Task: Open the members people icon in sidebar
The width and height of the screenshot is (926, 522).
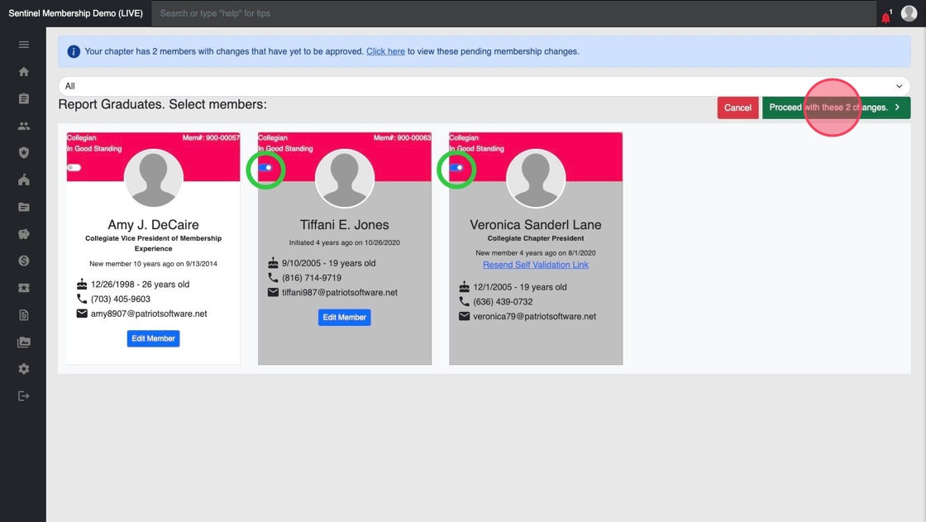Action: click(x=24, y=126)
